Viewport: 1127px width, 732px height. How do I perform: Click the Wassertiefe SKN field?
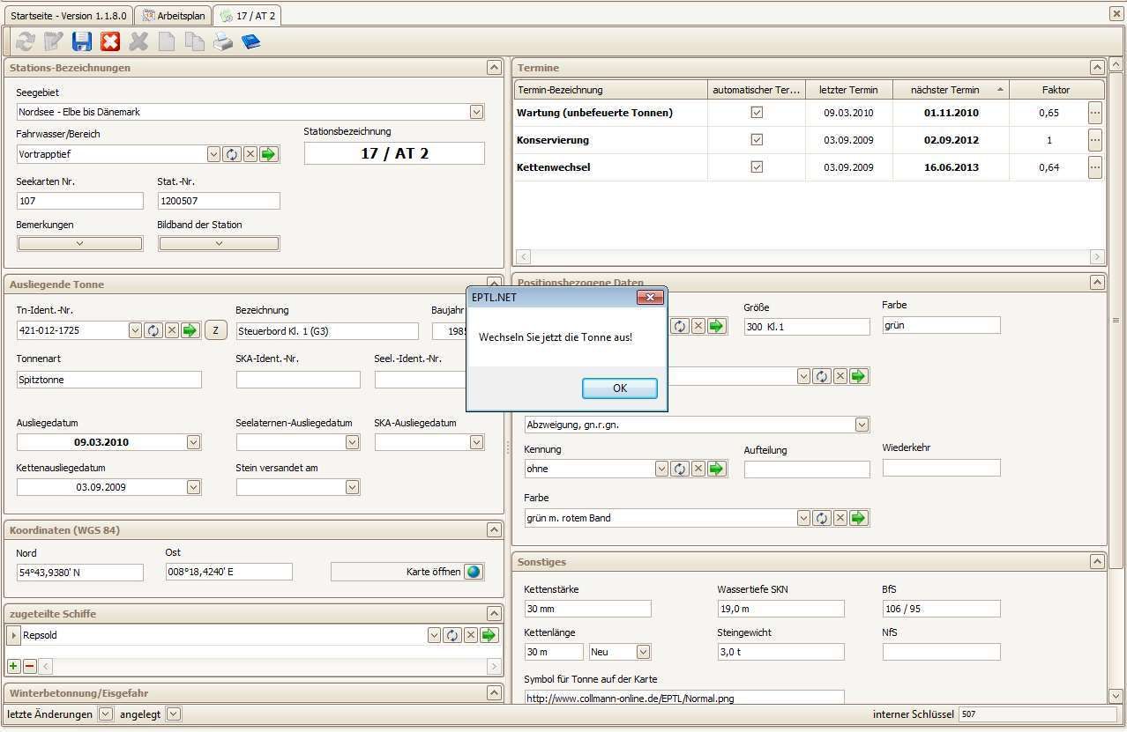pos(780,609)
